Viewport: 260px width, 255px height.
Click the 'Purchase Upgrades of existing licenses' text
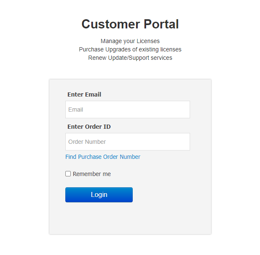130,49
